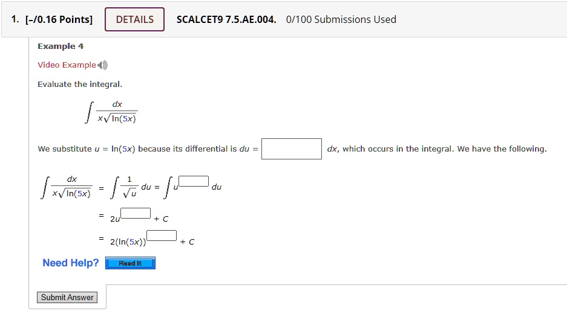Click the top integral expression under the instruction
The image size is (567, 311).
point(111,112)
